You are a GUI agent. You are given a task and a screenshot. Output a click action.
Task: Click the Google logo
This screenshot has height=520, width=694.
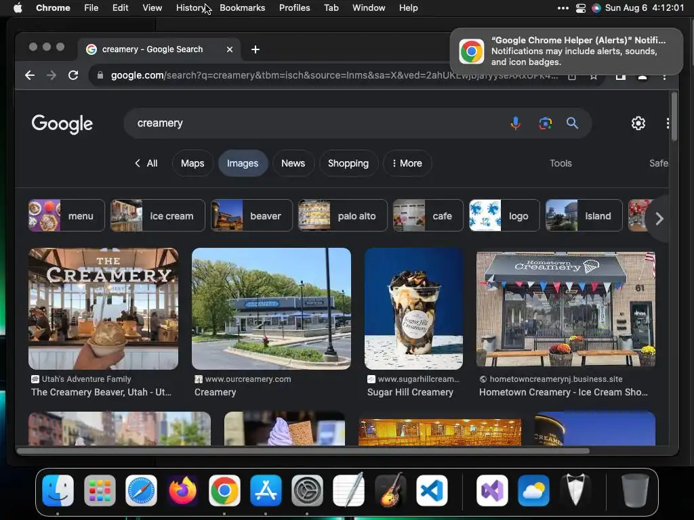click(x=62, y=125)
